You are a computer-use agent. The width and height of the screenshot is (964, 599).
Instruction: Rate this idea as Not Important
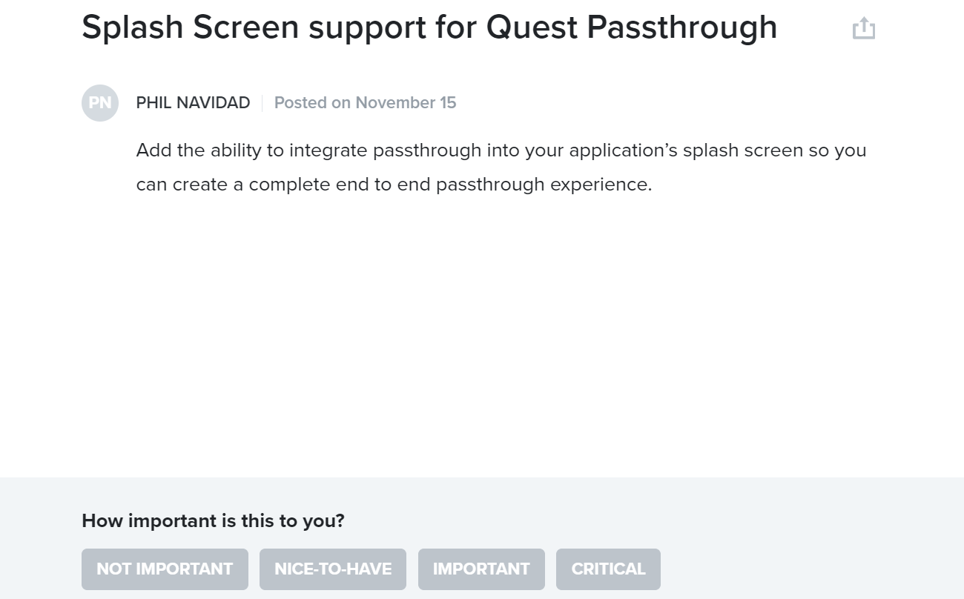(x=165, y=569)
